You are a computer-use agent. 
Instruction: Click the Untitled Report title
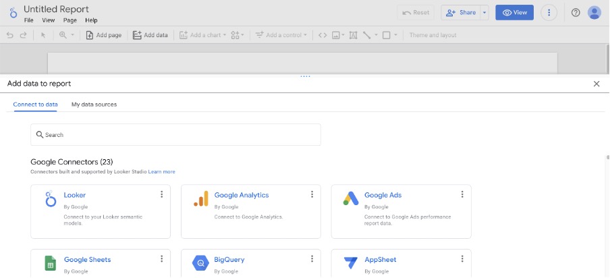[56, 9]
